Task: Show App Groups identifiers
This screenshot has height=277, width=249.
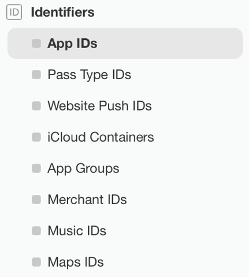Action: pyautogui.click(x=83, y=169)
